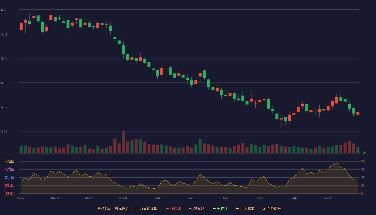
Task: Click the 风险区 zone label
Action: tap(9, 161)
